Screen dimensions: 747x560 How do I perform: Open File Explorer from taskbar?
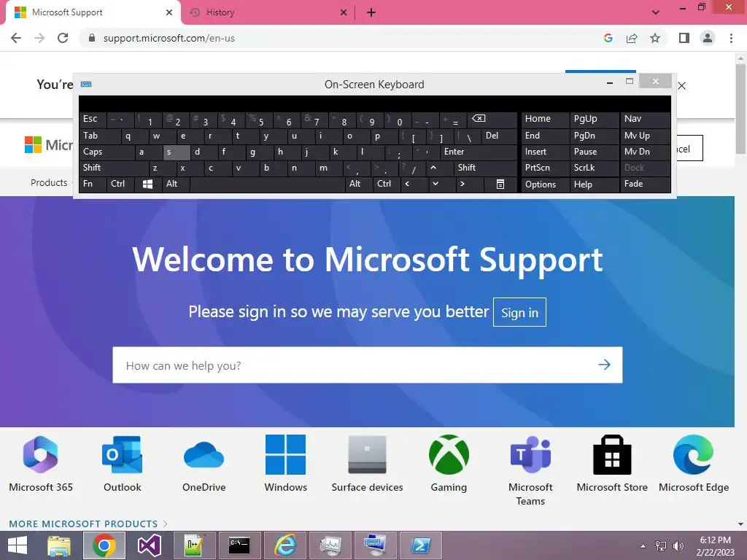[59, 545]
